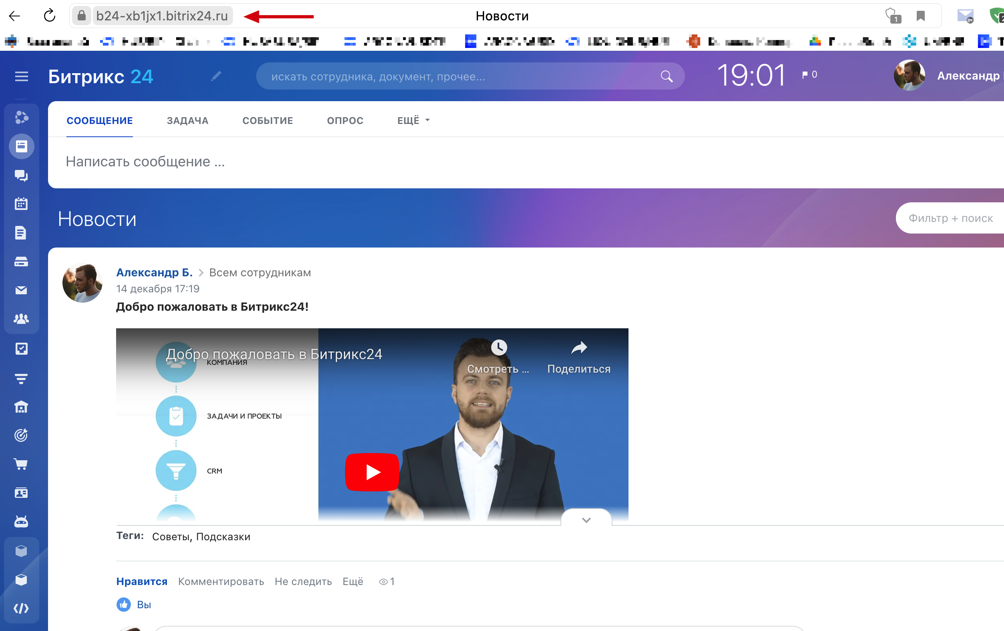Reload the page with the refresh icon
This screenshot has height=631, width=1004.
point(50,16)
